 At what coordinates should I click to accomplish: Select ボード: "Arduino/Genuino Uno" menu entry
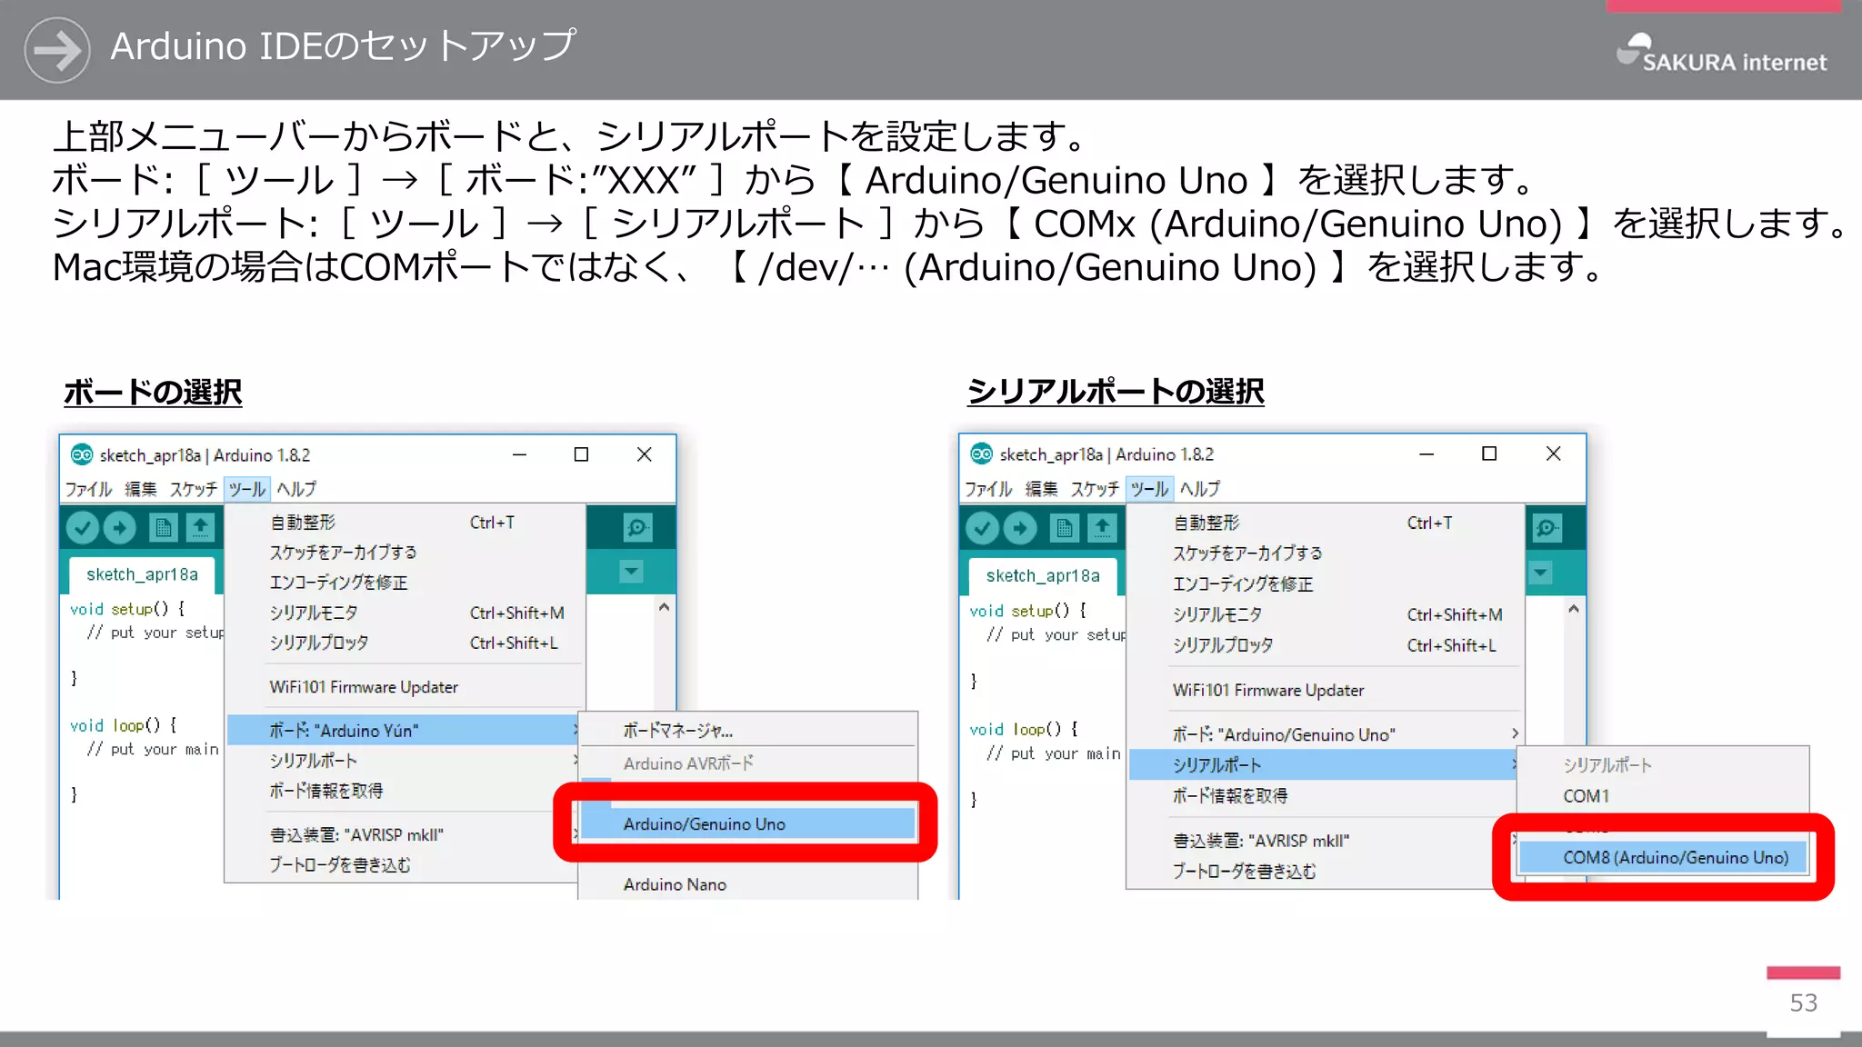point(1325,734)
